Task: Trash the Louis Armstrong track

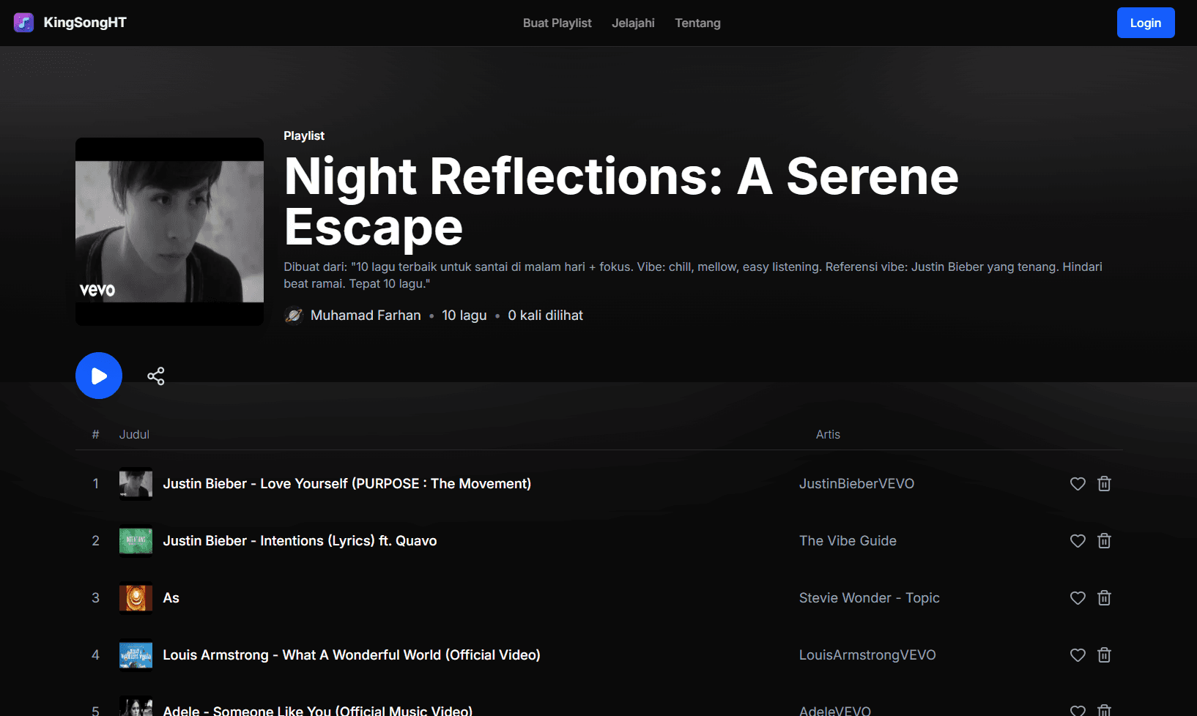Action: [x=1104, y=655]
